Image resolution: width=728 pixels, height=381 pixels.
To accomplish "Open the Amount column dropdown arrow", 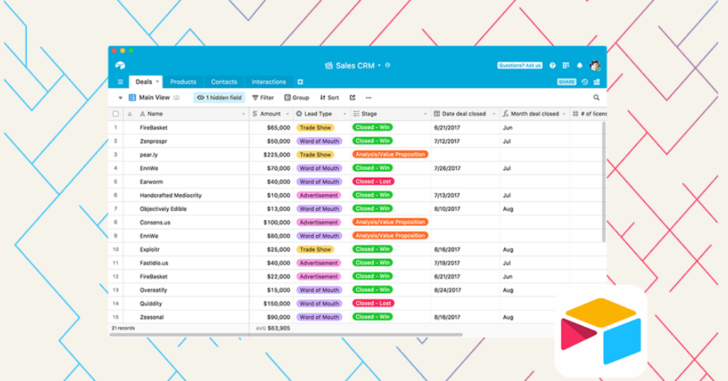I will 287,114.
